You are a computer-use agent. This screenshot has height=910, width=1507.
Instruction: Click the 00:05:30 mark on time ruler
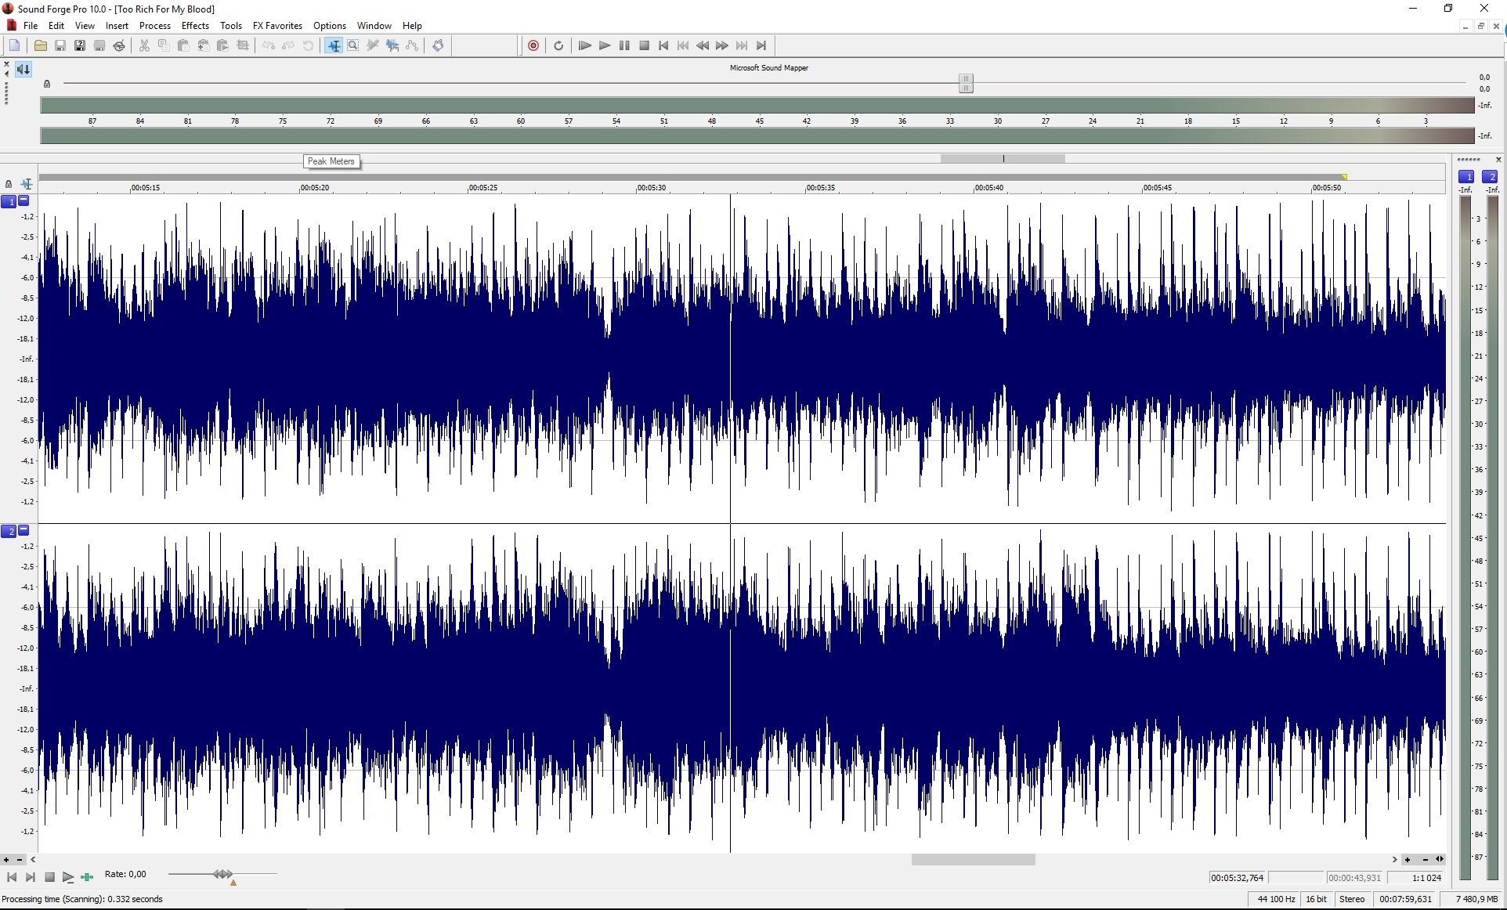(651, 188)
